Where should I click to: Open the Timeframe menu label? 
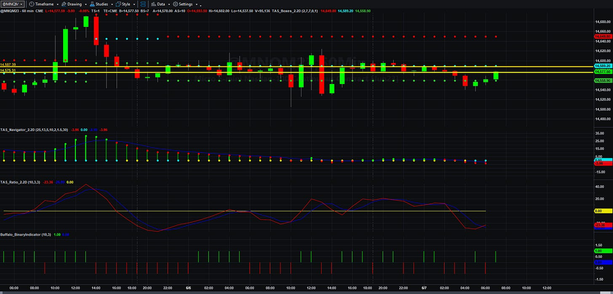[x=44, y=4]
